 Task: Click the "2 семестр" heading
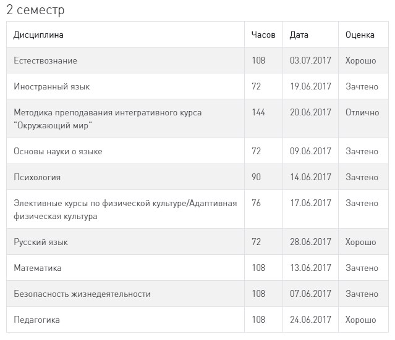pos(35,10)
